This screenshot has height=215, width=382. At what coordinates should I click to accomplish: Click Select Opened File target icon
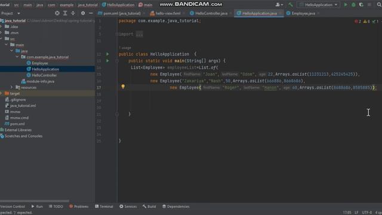57,13
